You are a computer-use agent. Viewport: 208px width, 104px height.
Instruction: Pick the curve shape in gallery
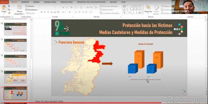click(130, 13)
